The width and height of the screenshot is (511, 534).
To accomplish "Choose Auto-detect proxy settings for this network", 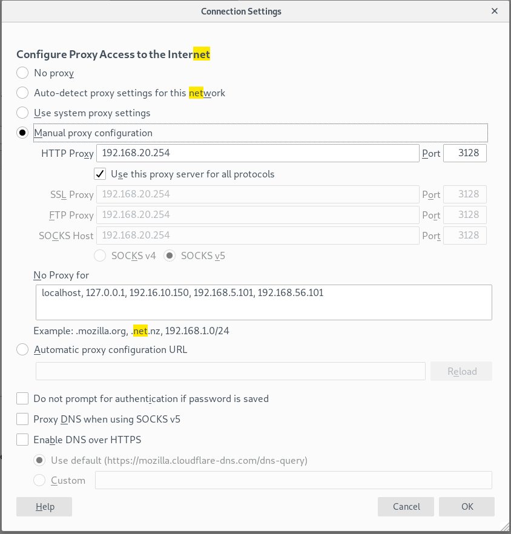I will (22, 93).
